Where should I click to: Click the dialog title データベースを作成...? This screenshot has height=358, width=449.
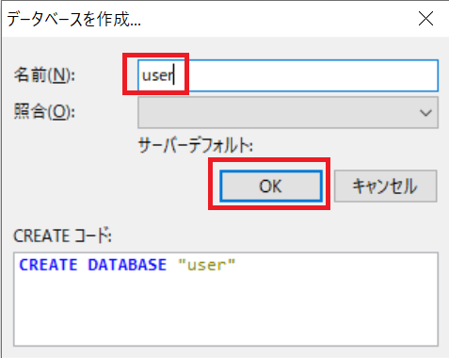74,20
